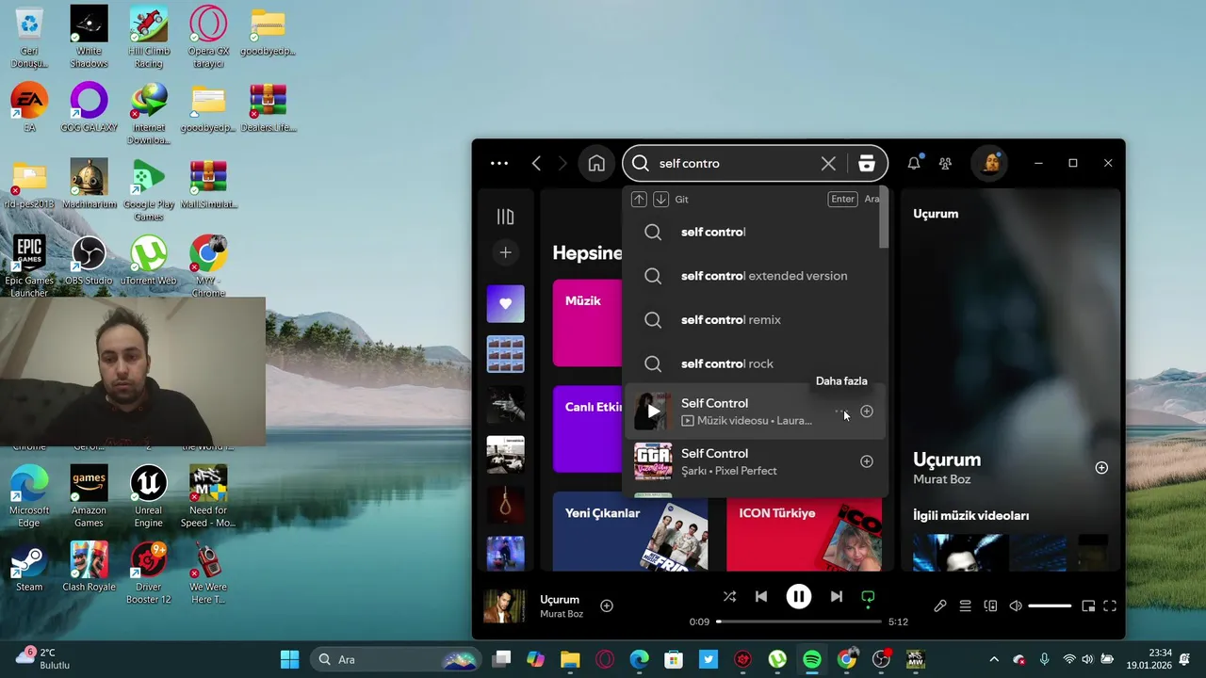Open Spotify from the taskbar
Screen dimensions: 1206x678
click(812, 659)
